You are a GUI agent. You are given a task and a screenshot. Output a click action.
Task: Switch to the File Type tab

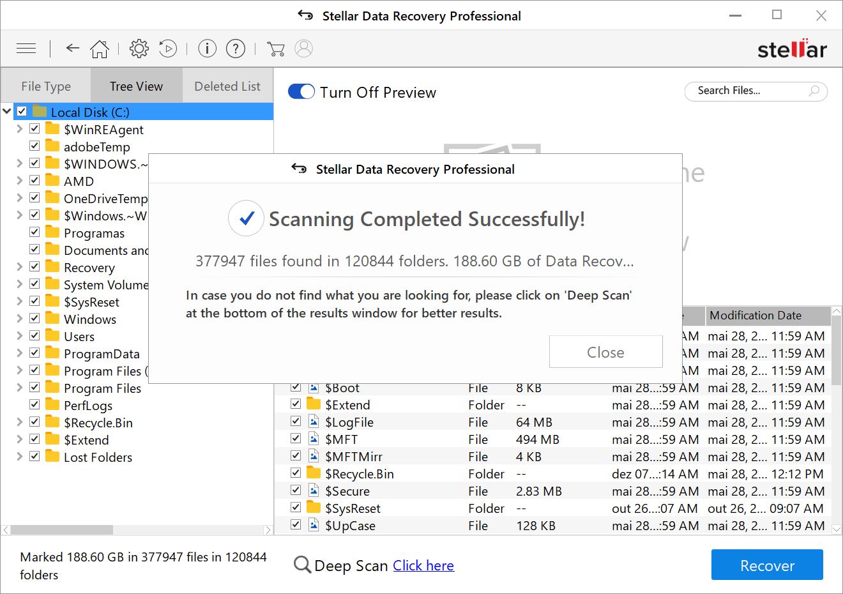pyautogui.click(x=46, y=86)
